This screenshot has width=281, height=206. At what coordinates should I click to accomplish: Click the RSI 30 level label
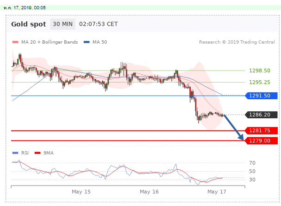click(x=252, y=180)
